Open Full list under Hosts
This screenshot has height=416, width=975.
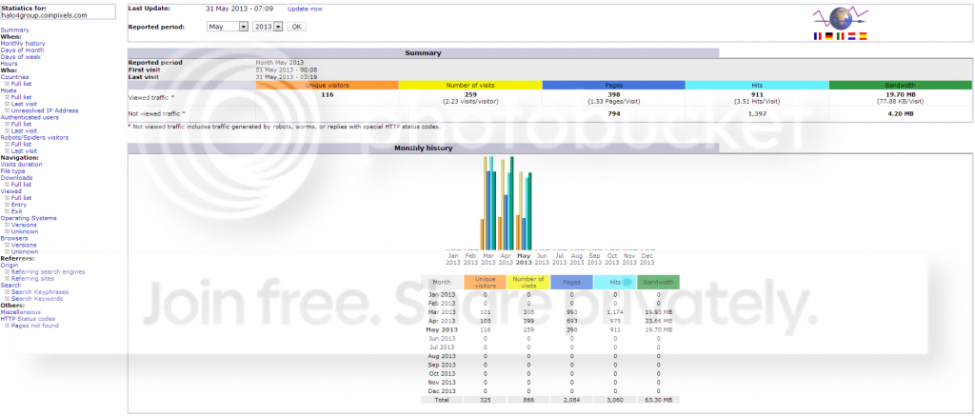21,97
